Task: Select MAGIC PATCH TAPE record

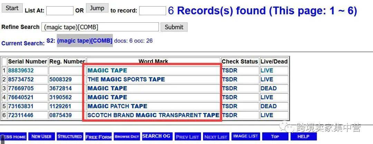Action: pyautogui.click(x=117, y=106)
